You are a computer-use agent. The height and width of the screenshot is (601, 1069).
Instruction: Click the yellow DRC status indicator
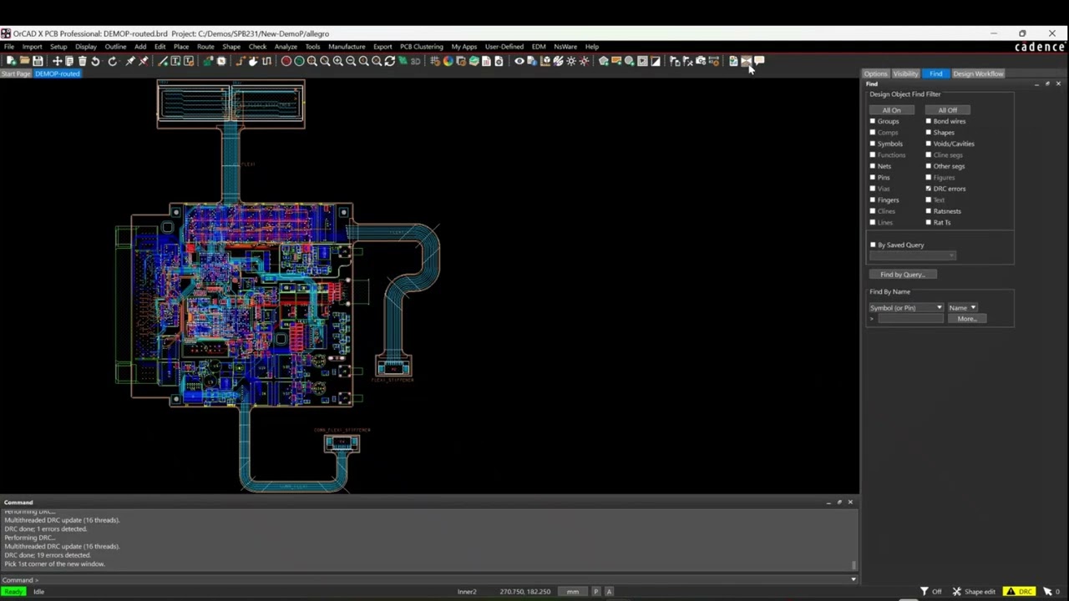(1020, 591)
